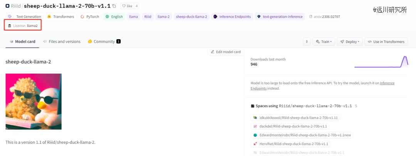Image resolution: width=416 pixels, height=156 pixels.
Task: Click the downloads trend chart
Action: (x=381, y=62)
